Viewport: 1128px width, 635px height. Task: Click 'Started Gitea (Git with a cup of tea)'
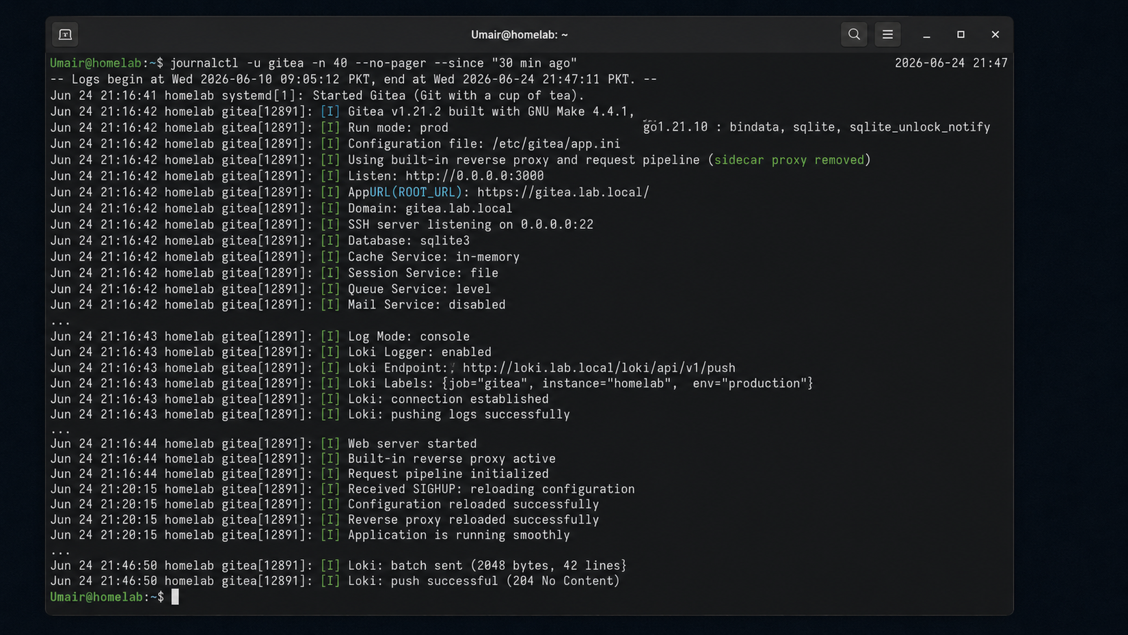[448, 96]
